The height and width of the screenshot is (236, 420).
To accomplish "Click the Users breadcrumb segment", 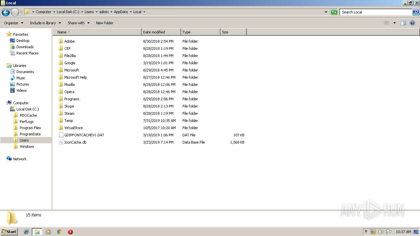I will click(x=89, y=12).
